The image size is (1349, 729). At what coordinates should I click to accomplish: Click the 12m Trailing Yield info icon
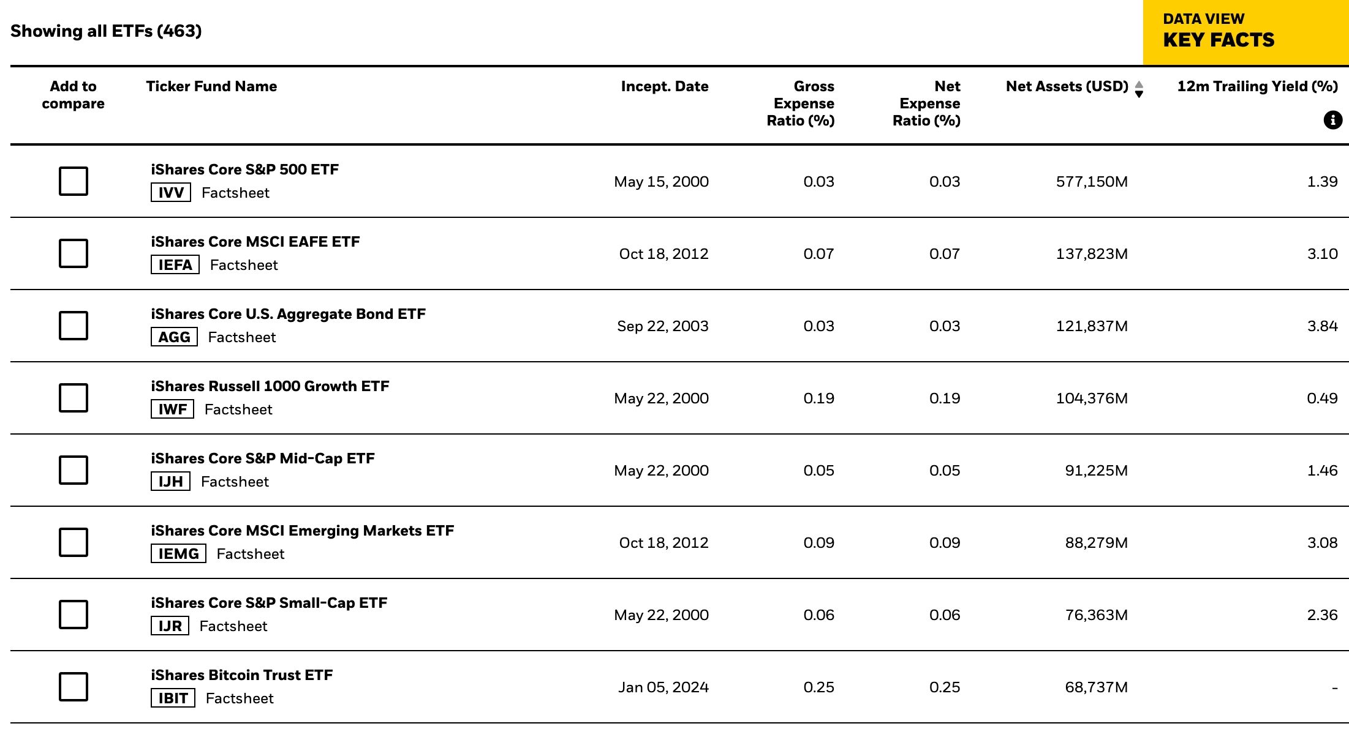1332,120
